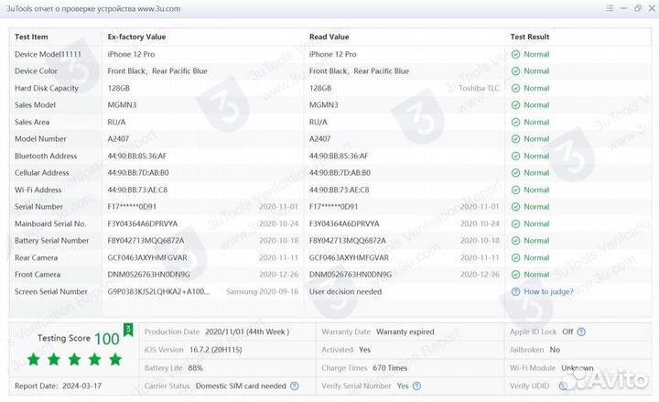
Task: Click Normal check icon in Sales Area row
Action: [515, 122]
